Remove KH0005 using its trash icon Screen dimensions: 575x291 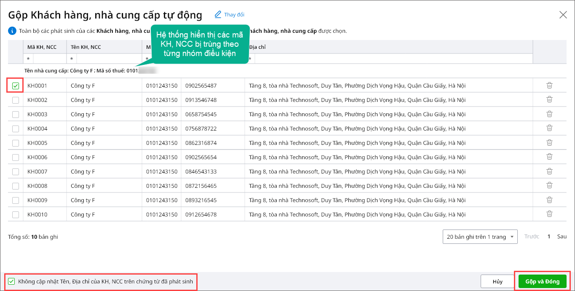(549, 143)
